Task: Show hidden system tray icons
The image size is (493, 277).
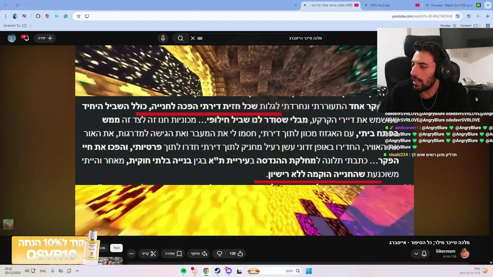Action: [x=77, y=271]
